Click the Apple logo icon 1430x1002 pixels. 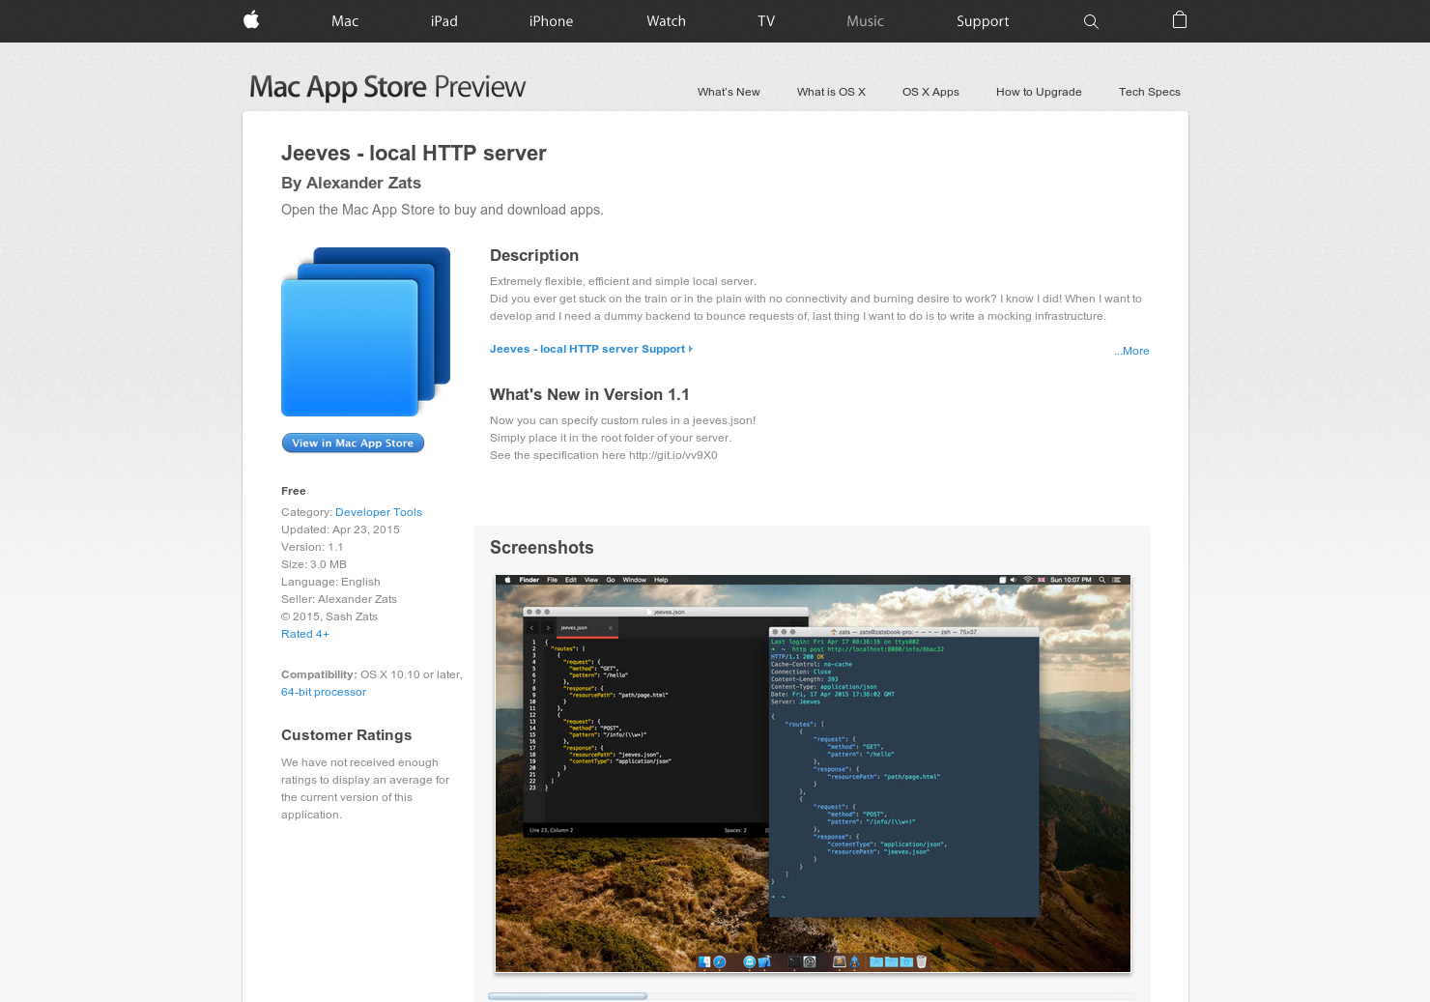pos(251,20)
